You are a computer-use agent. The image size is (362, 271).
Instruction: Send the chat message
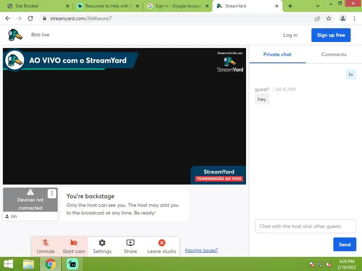coord(345,245)
